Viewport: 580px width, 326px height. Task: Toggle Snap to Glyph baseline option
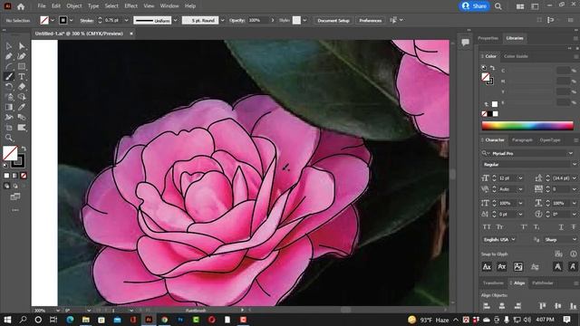point(487,266)
